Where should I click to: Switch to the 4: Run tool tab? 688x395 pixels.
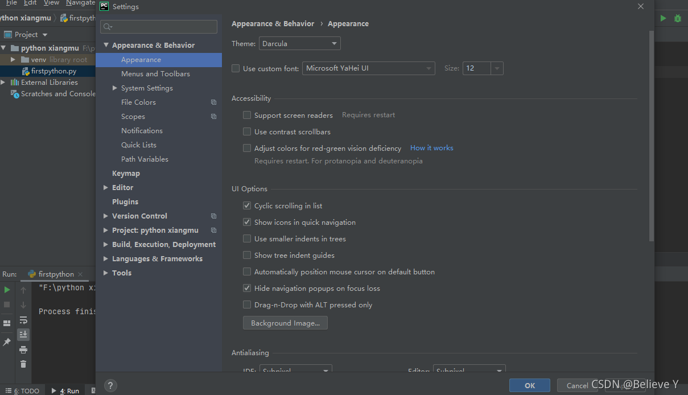pos(65,391)
